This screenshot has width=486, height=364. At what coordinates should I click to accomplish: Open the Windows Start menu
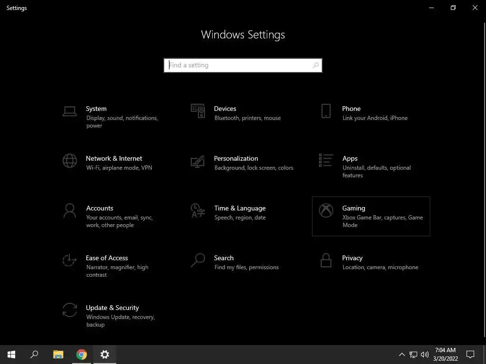[11, 355]
